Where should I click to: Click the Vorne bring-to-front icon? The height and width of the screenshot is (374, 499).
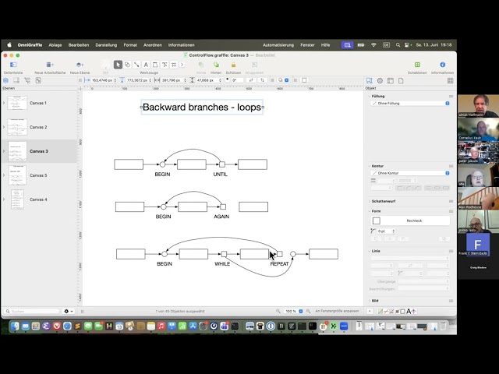coord(201,65)
